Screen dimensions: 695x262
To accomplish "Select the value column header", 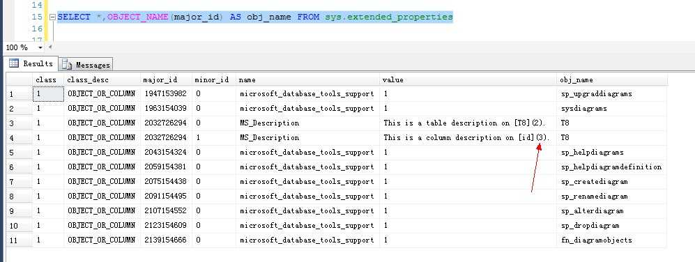I will point(468,80).
